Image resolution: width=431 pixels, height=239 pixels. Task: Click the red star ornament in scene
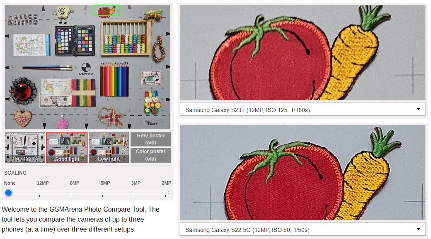[x=111, y=117]
